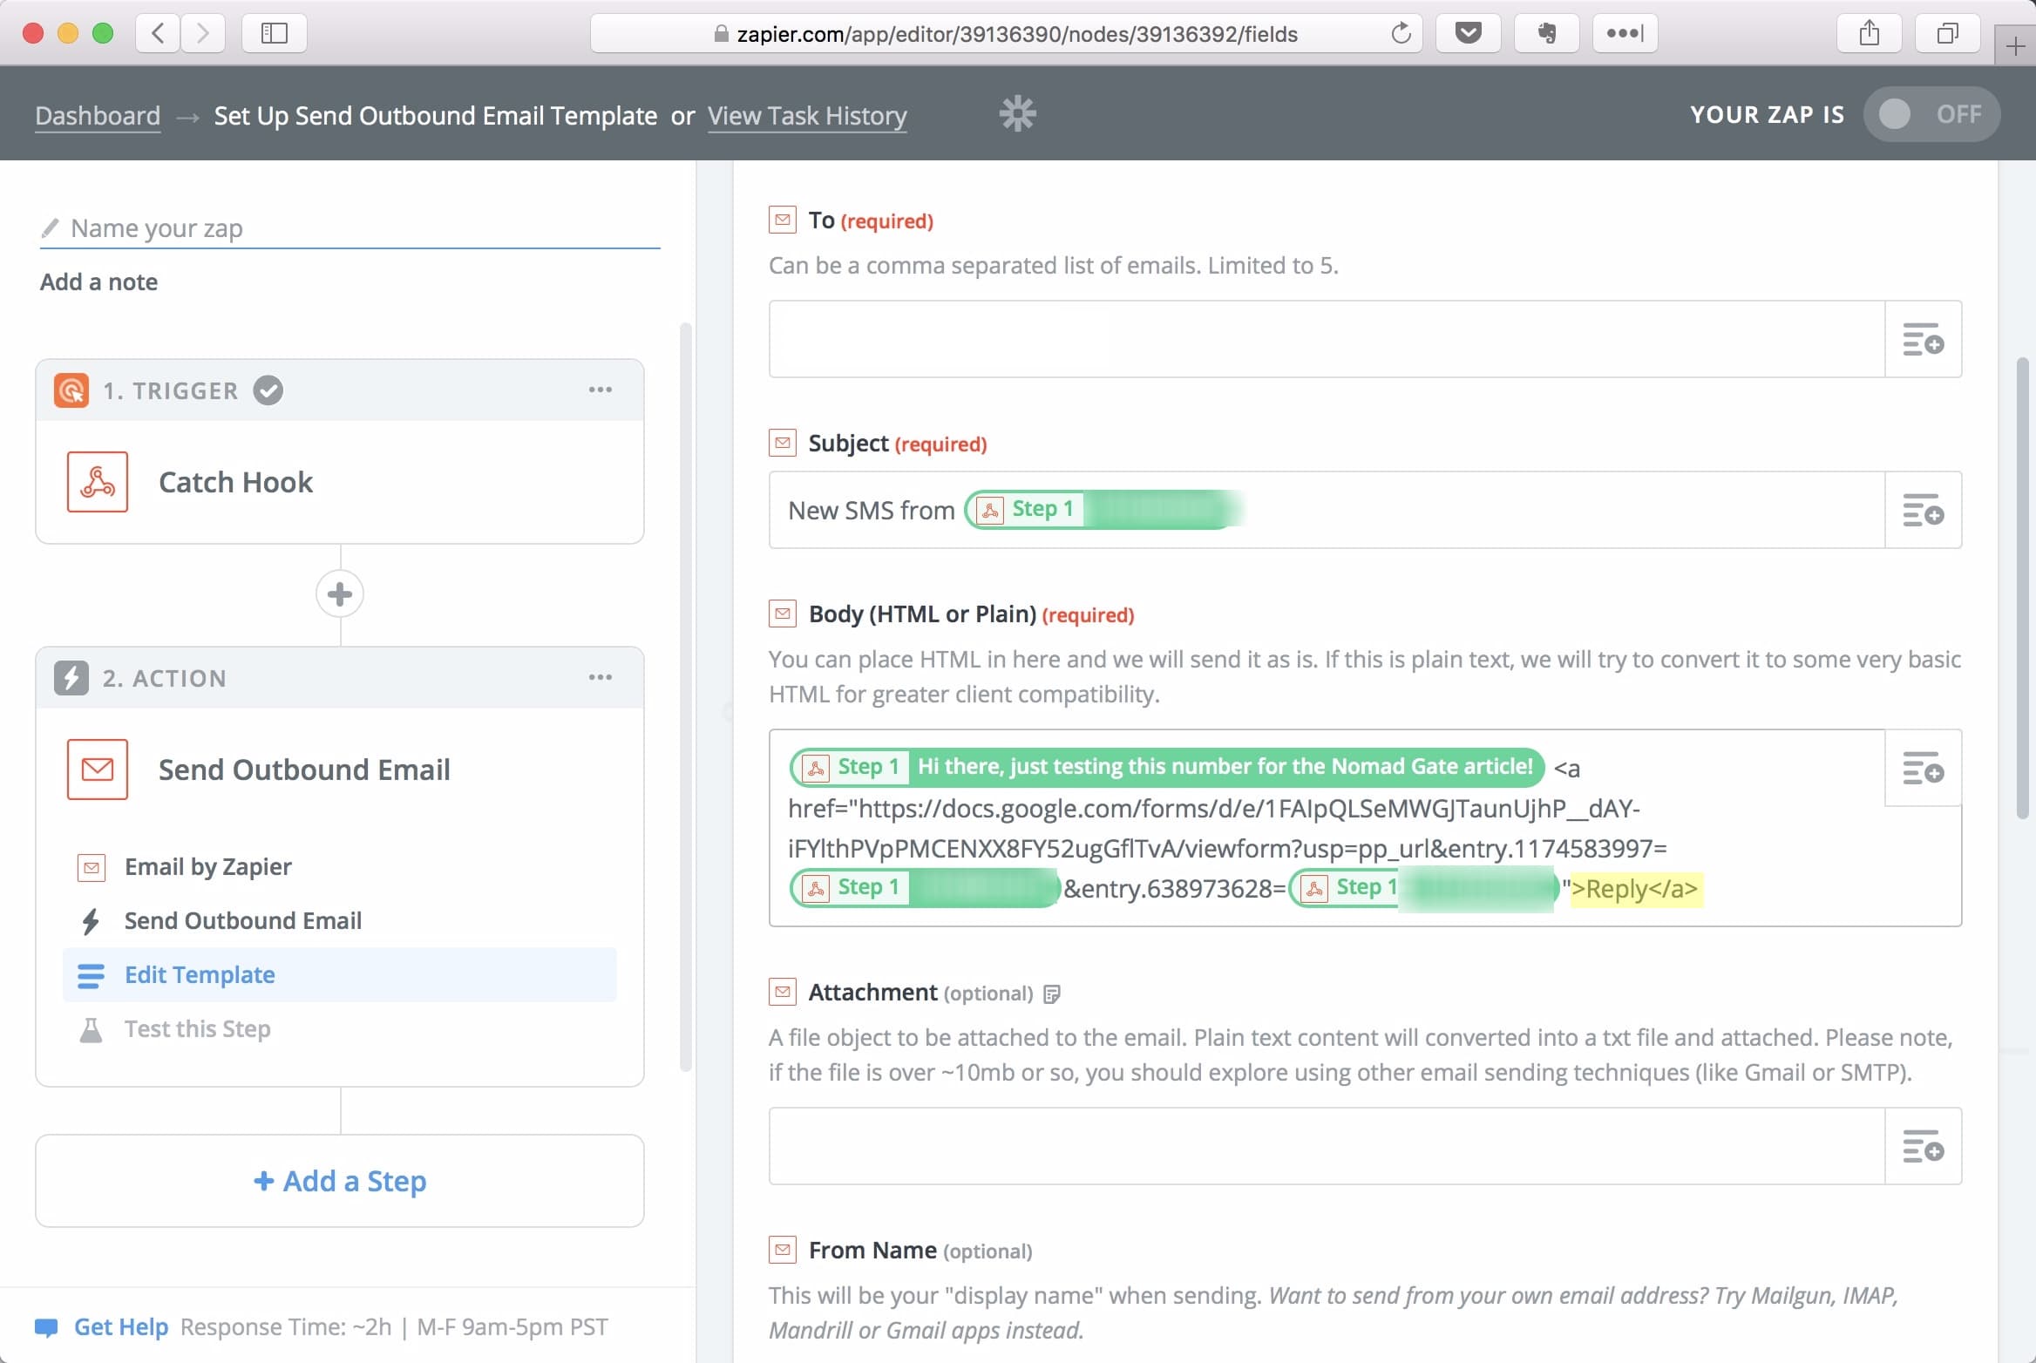Insert a field in the Subject input
The height and width of the screenshot is (1363, 2036).
[1923, 511]
